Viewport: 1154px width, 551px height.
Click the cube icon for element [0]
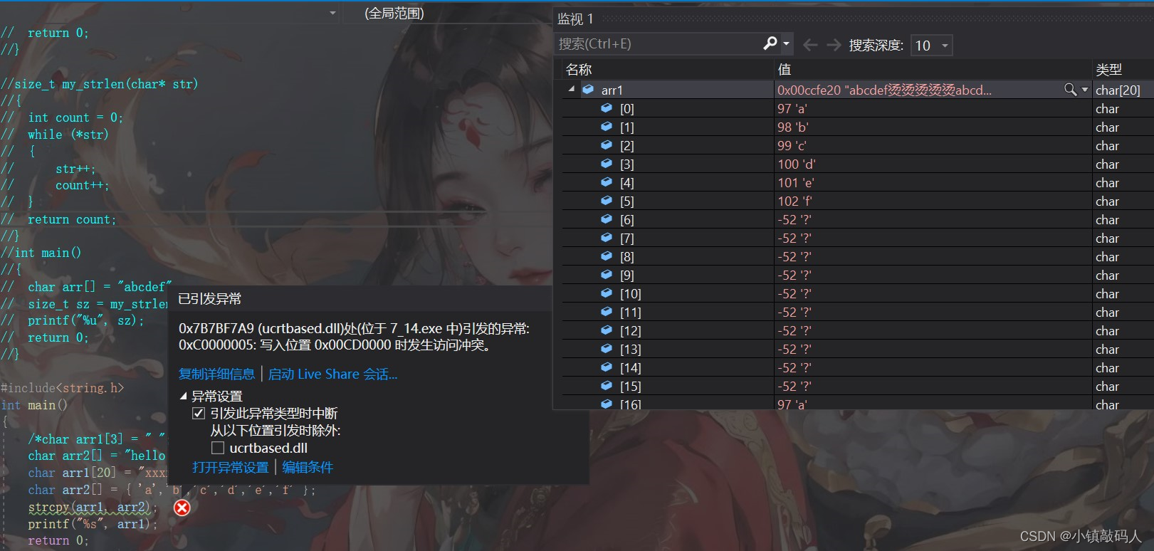(607, 107)
